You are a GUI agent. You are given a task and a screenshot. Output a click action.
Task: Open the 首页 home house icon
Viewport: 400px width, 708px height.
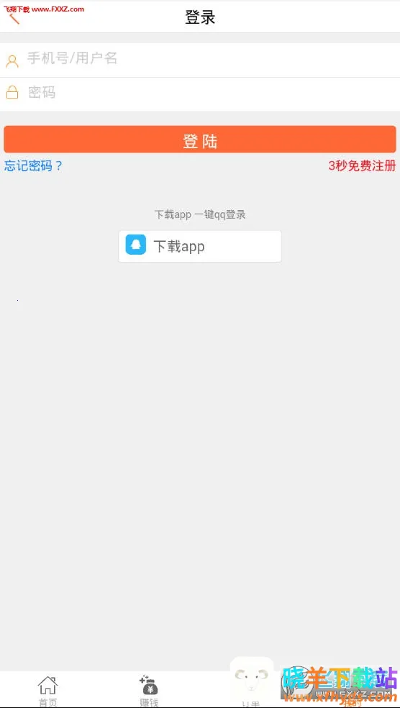click(x=47, y=686)
